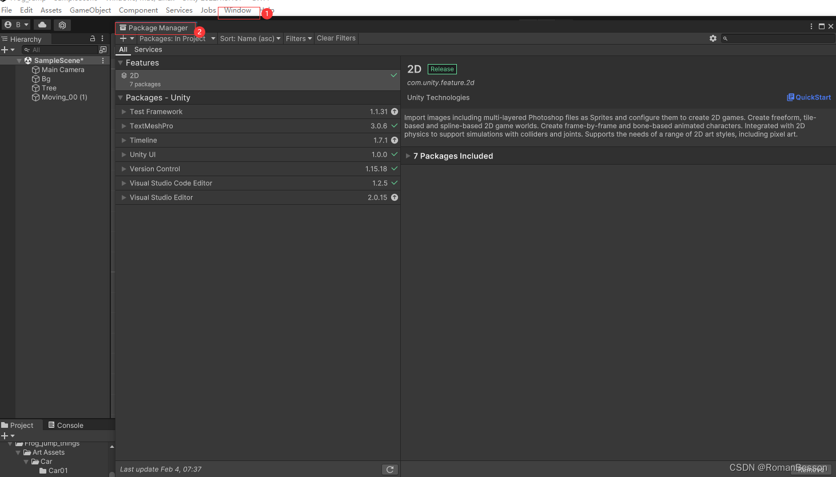
Task: Select the Visual Studio Editor package row
Action: [x=258, y=197]
